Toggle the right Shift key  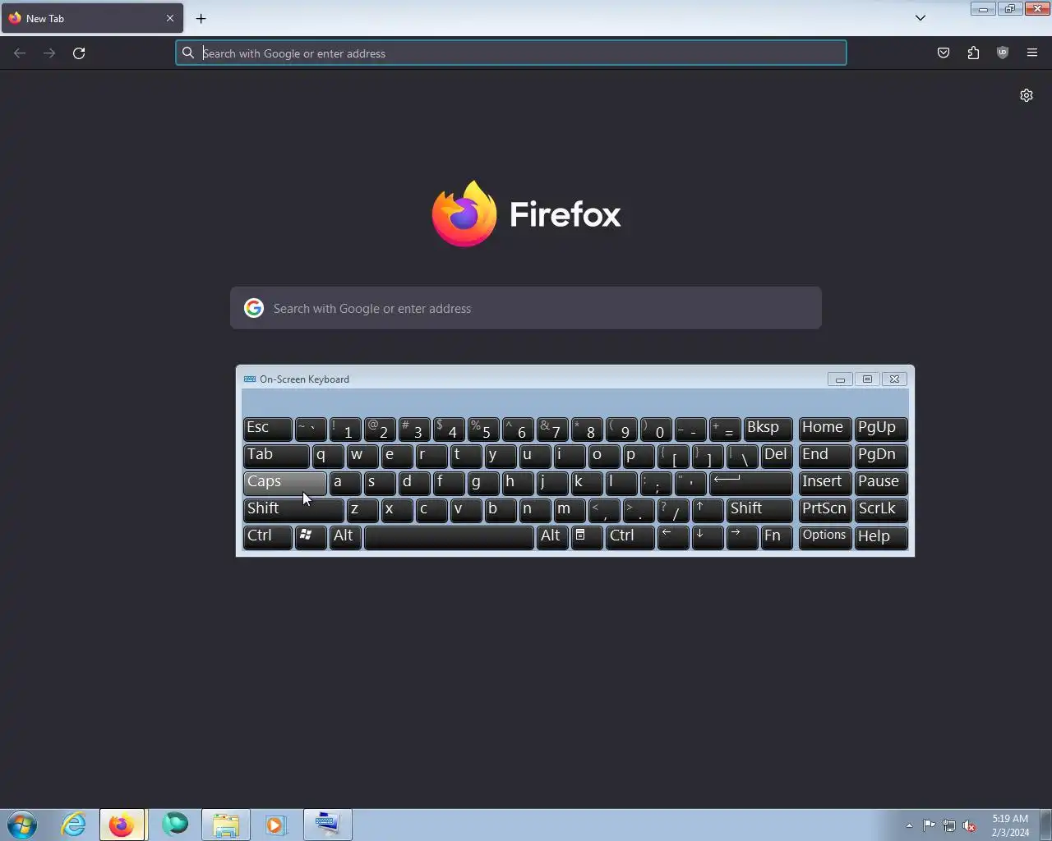coord(759,509)
